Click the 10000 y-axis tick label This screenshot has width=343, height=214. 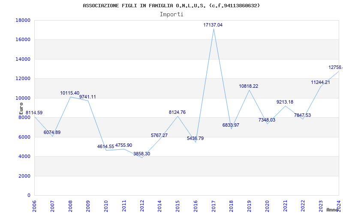[23, 98]
